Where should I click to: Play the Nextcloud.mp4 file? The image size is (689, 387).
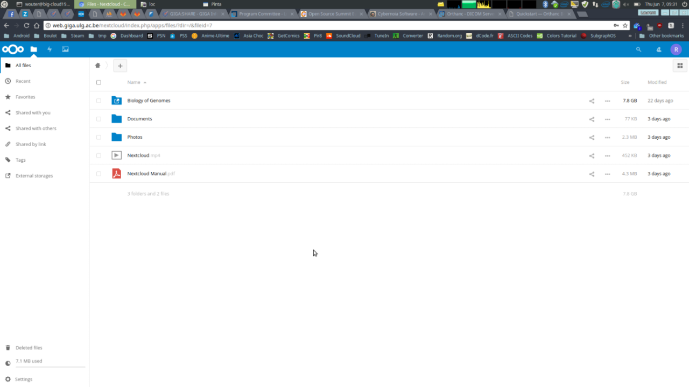144,155
